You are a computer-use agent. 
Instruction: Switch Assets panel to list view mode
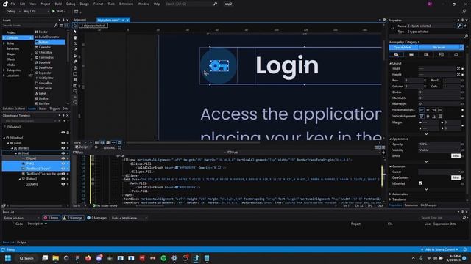coord(67,26)
